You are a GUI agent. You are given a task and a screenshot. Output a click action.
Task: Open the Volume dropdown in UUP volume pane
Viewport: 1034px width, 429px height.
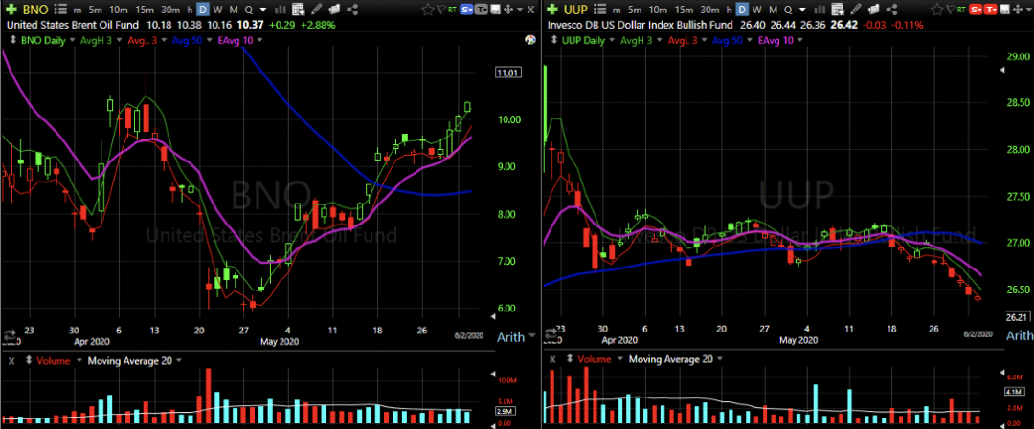coord(619,359)
